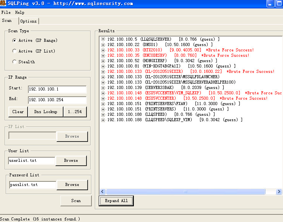
Task: Switch to the Options tab
Action: pyautogui.click(x=29, y=21)
